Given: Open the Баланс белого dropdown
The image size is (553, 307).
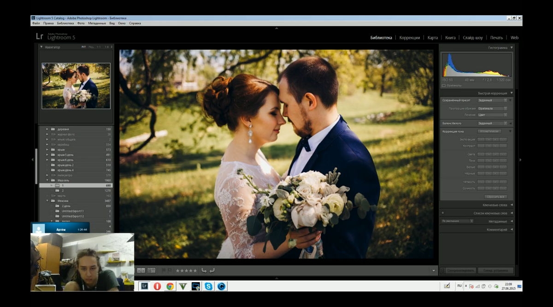Looking at the screenshot, I should click(x=492, y=123).
